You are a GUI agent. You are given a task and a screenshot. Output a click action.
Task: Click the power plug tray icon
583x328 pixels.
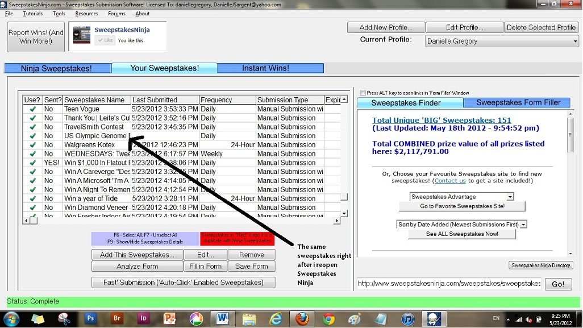(x=538, y=319)
